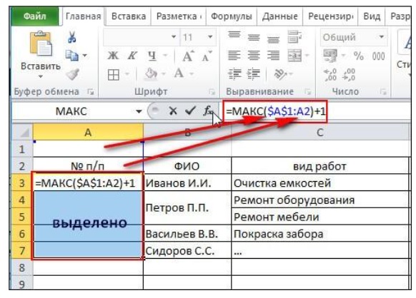Click the select all corner button

(22, 133)
